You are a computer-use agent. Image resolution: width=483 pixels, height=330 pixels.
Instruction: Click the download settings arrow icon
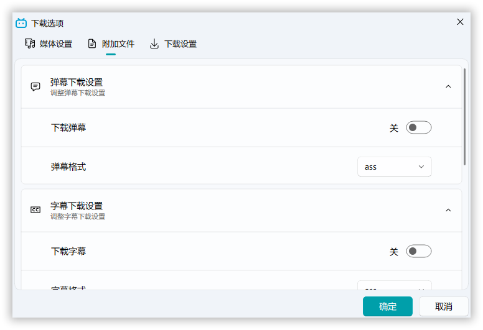pyautogui.click(x=154, y=44)
